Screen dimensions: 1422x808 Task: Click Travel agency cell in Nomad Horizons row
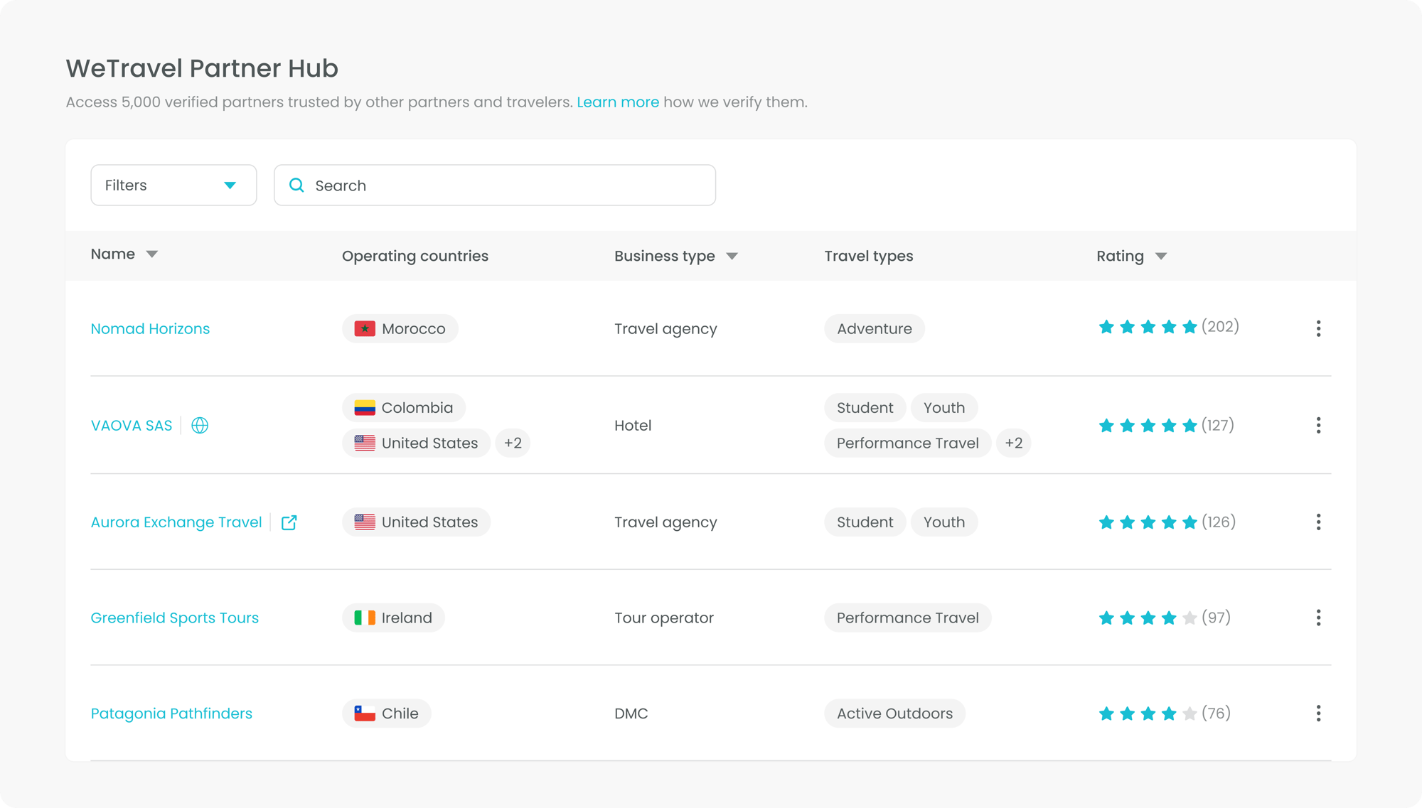click(x=665, y=329)
